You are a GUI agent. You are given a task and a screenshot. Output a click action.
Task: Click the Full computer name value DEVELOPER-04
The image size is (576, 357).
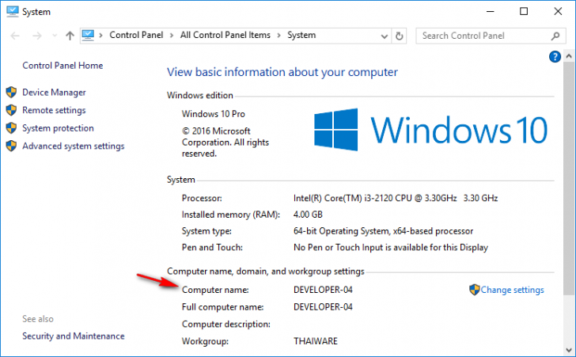[x=323, y=306]
